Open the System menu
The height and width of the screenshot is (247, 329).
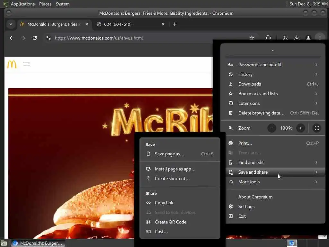point(63,4)
